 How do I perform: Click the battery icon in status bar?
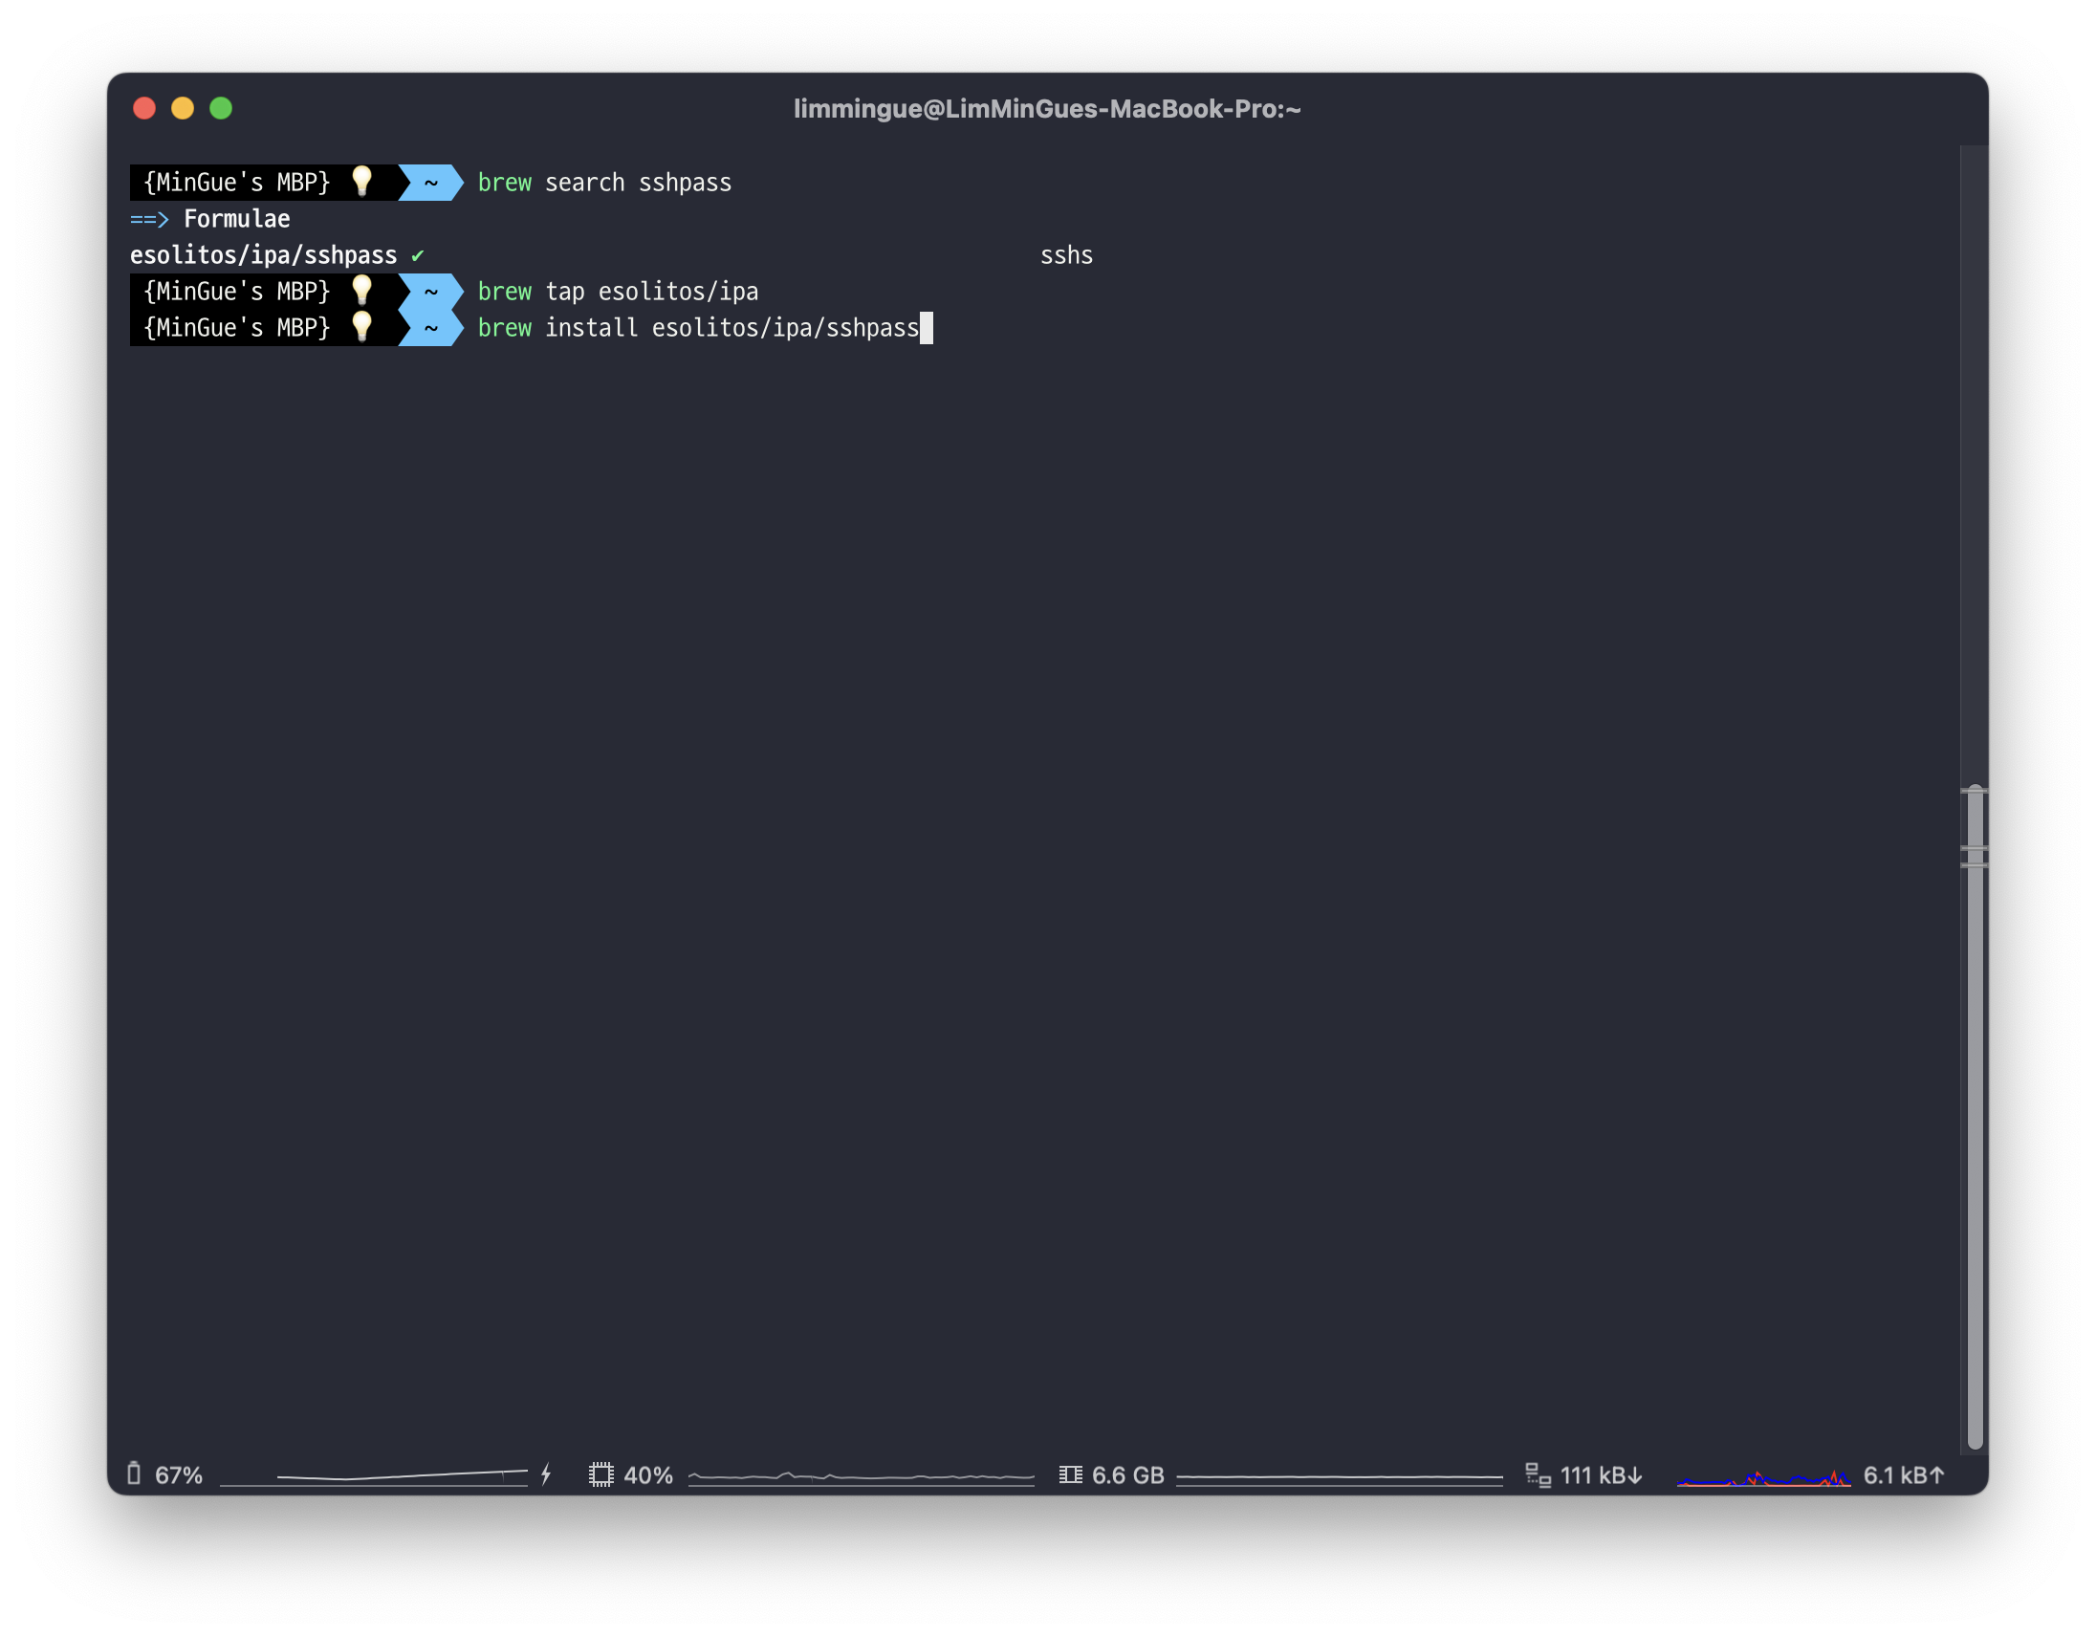pos(135,1473)
